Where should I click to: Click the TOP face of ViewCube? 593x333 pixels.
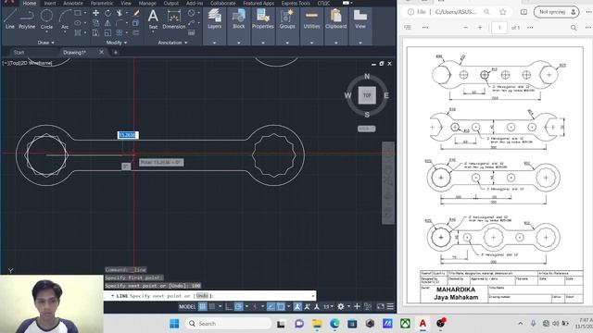[x=367, y=95]
